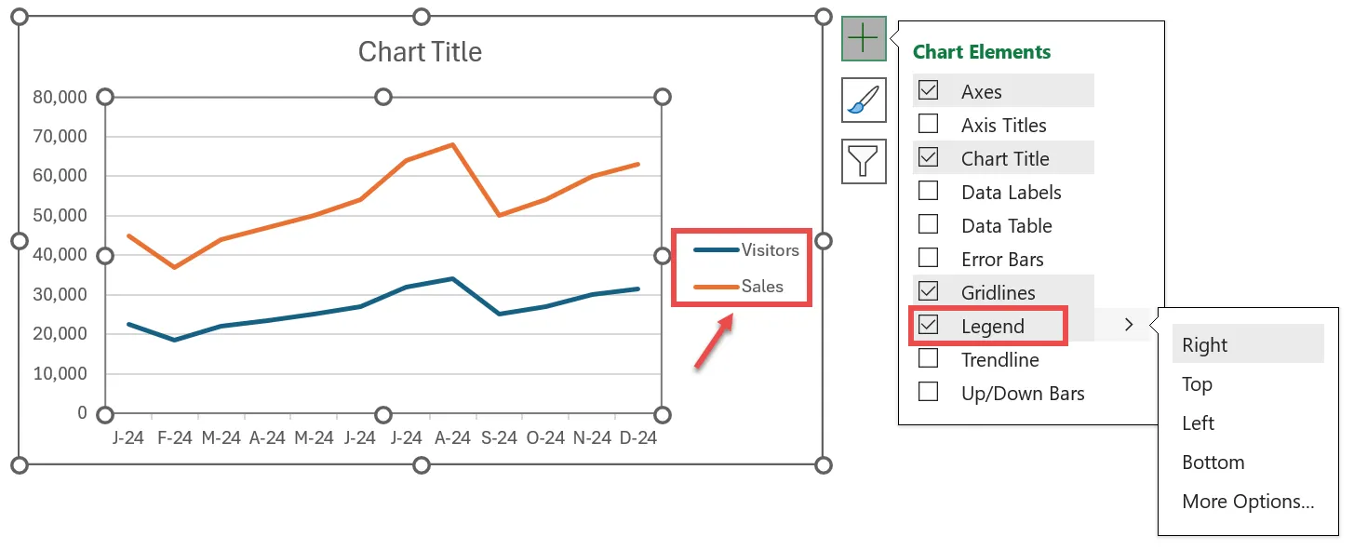The image size is (1354, 550).
Task: Add a Trendline via checkbox
Action: coord(928,359)
